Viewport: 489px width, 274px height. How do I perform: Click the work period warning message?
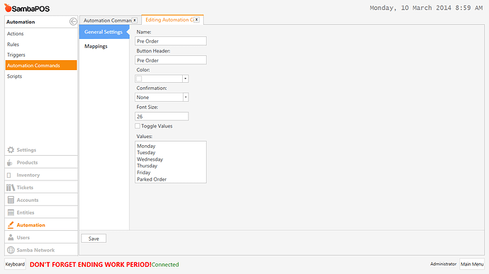click(91, 264)
